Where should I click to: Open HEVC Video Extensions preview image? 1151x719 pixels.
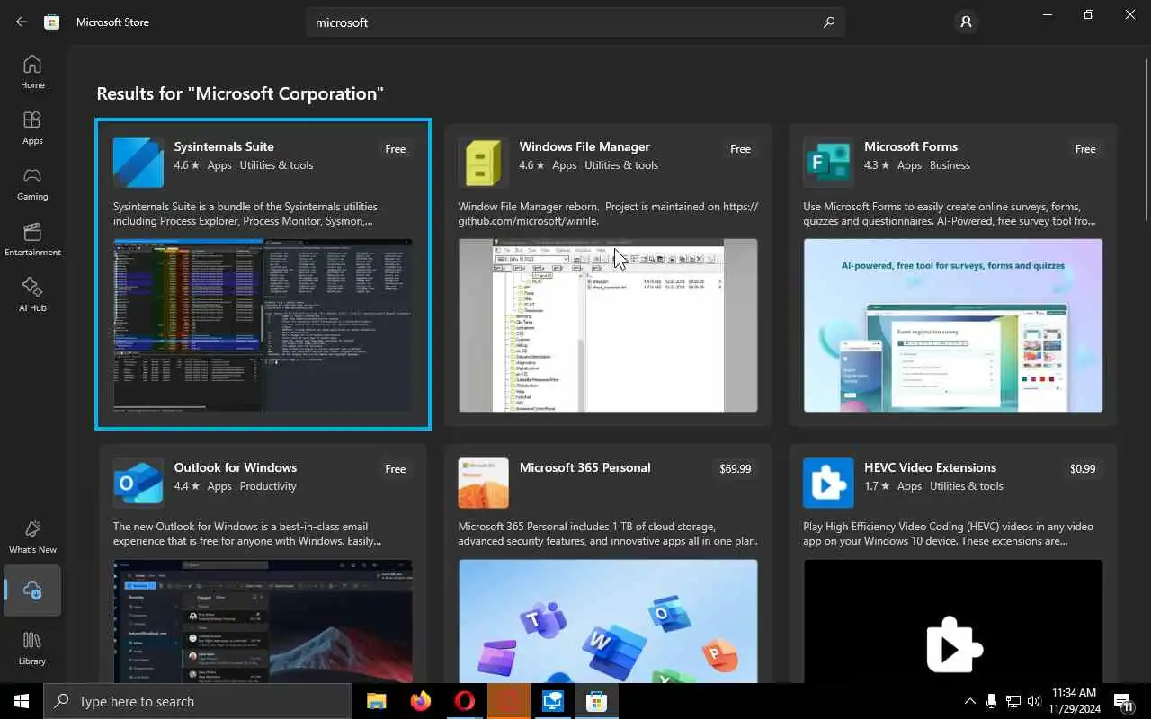[x=953, y=621]
